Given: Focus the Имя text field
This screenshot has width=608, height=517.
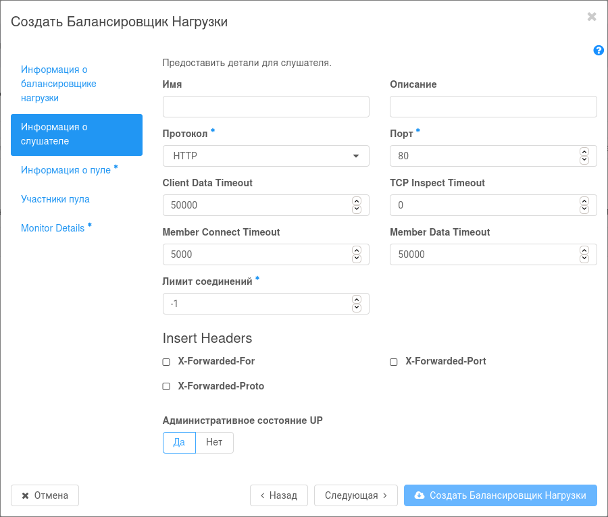Looking at the screenshot, I should tap(266, 107).
